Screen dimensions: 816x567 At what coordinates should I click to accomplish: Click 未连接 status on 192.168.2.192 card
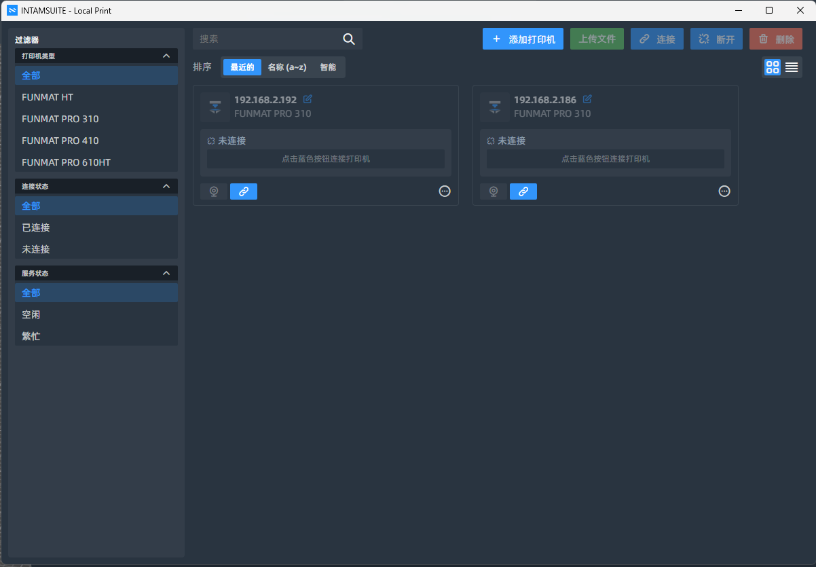[231, 141]
